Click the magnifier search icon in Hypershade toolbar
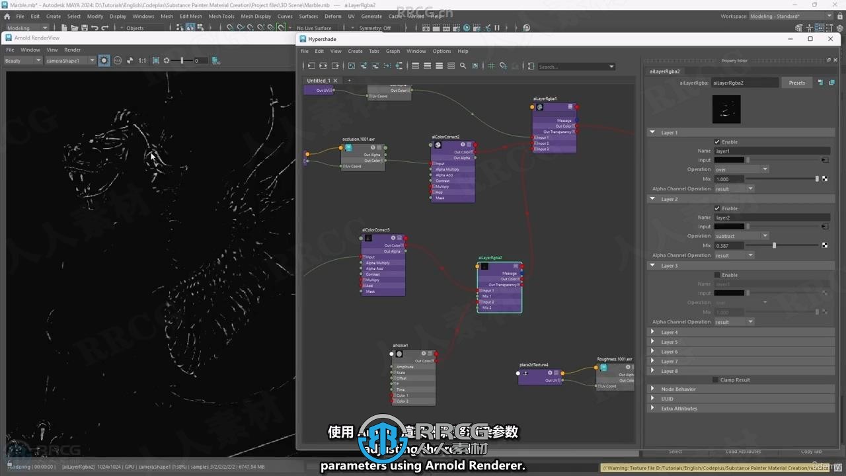846x476 pixels. 463,66
